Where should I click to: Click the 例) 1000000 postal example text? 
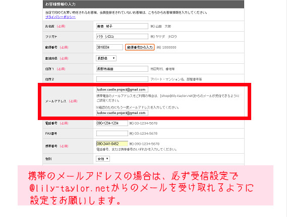(x=166, y=47)
